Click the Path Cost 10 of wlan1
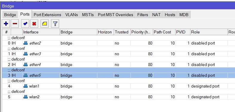The height and width of the screenshot is (112, 235). coord(173,86)
